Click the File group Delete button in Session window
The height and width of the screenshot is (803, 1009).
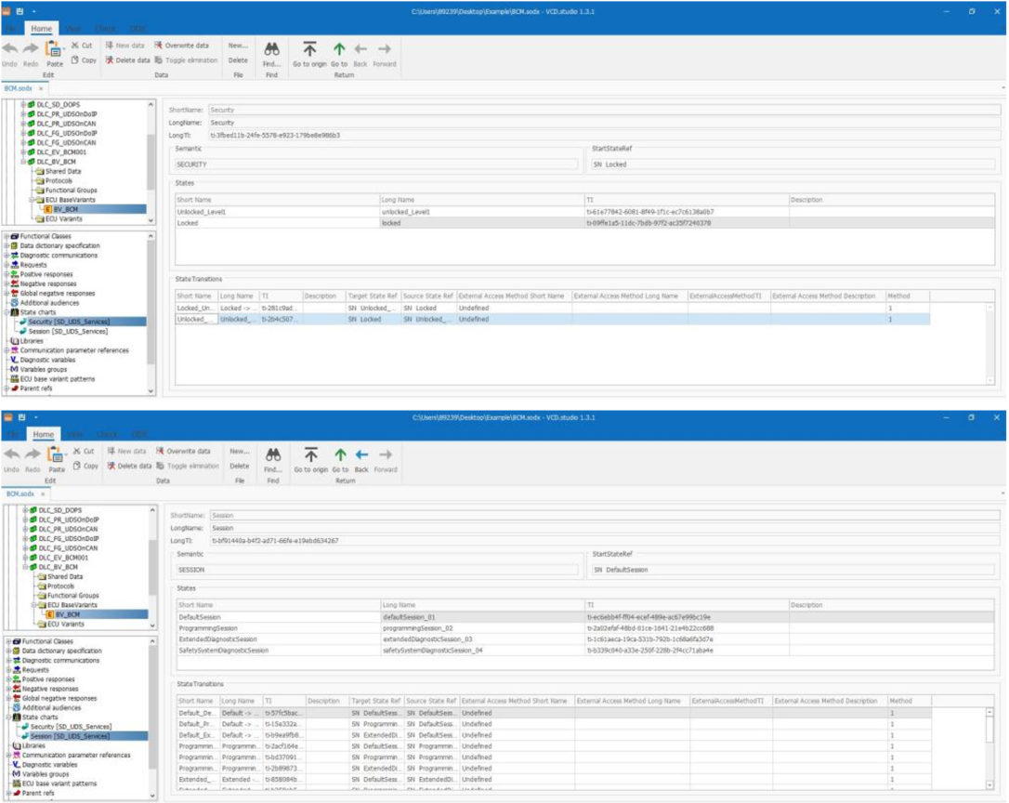coord(240,466)
